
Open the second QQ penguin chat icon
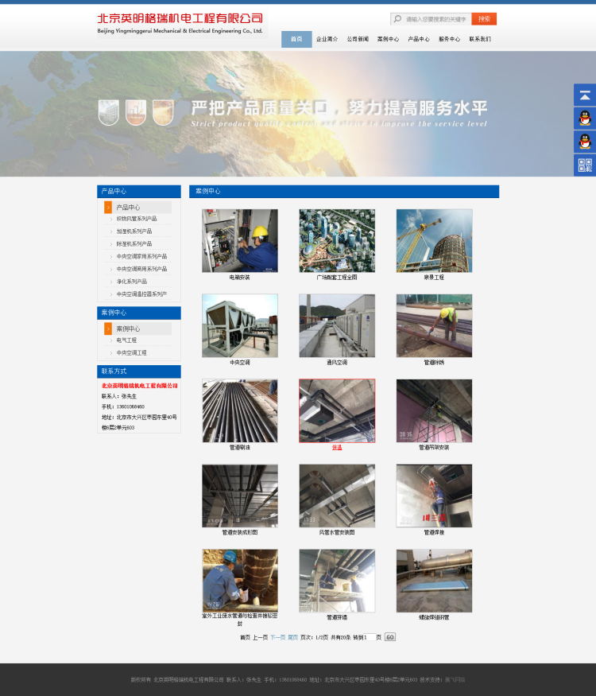[x=585, y=142]
